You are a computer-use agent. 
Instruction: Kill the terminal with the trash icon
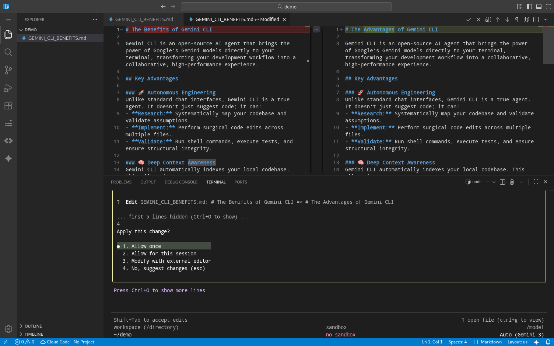pos(512,182)
